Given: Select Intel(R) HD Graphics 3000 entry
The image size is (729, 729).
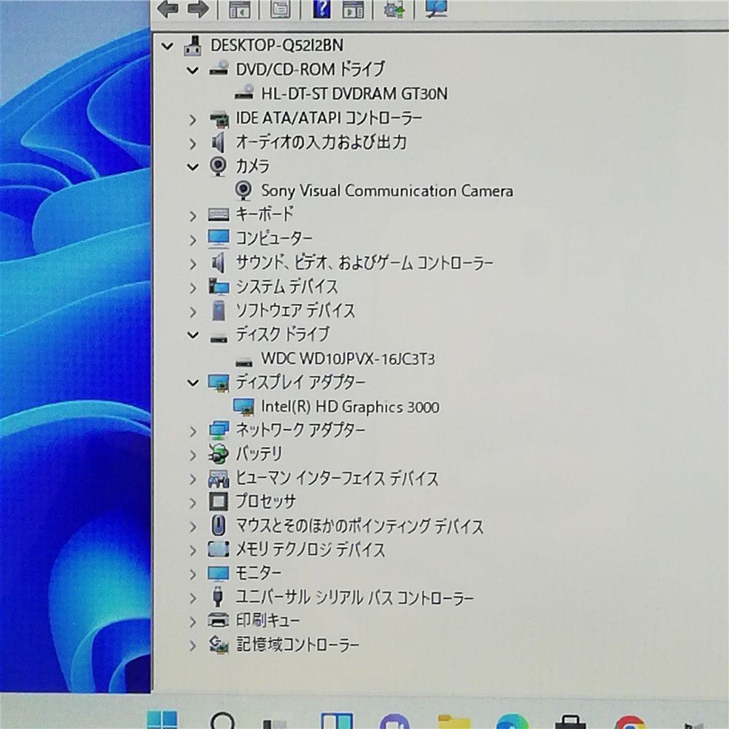Looking at the screenshot, I should [350, 407].
